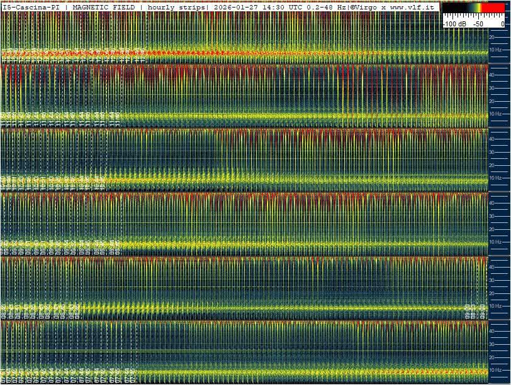Click the -50 legend scale label
Viewport: 511px width, 385px height.
coord(478,23)
